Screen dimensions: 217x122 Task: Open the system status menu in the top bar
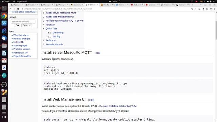point(208,1)
